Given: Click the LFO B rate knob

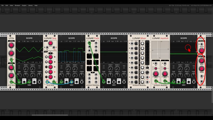Looking at the screenshot, I should (x=11, y=67).
